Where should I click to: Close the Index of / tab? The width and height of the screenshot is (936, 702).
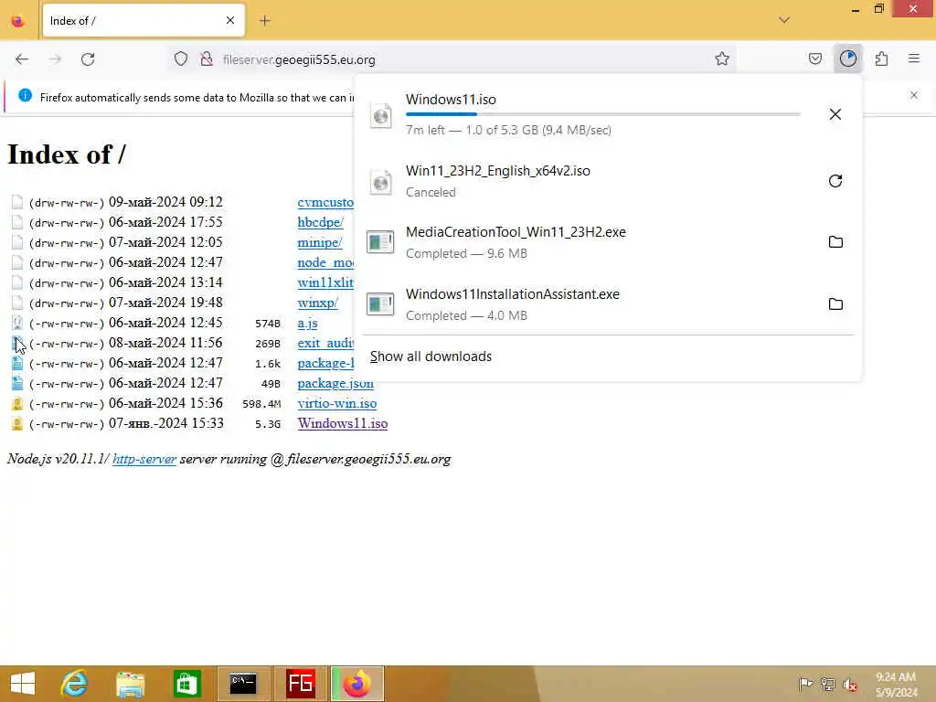coord(230,21)
